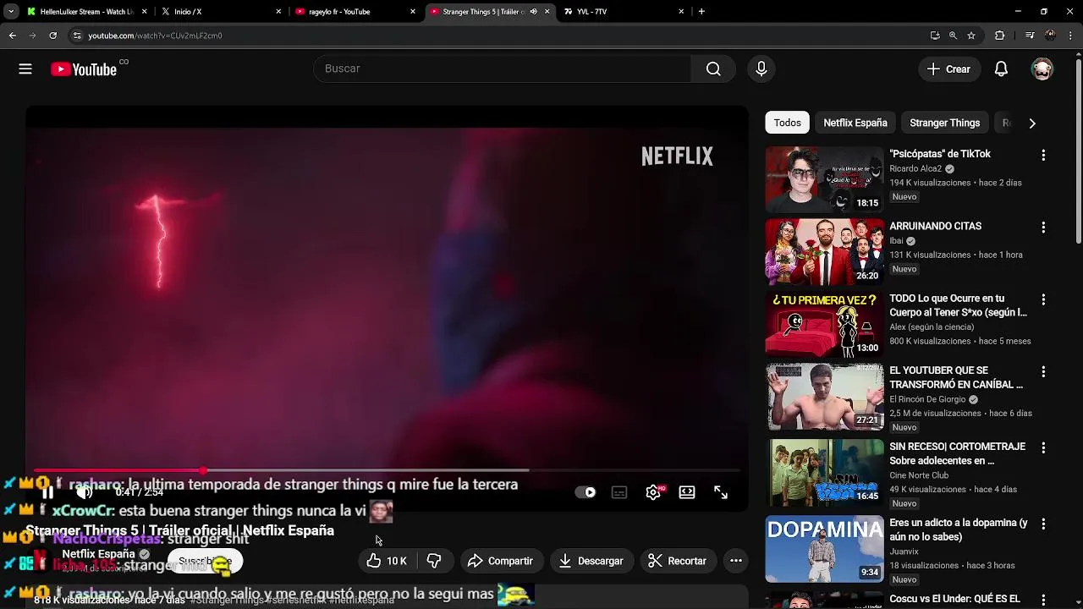
Task: Start voice search with the microphone
Action: click(x=761, y=69)
